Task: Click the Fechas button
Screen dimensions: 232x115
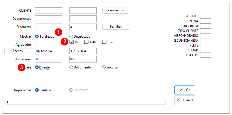Action: [18, 51]
